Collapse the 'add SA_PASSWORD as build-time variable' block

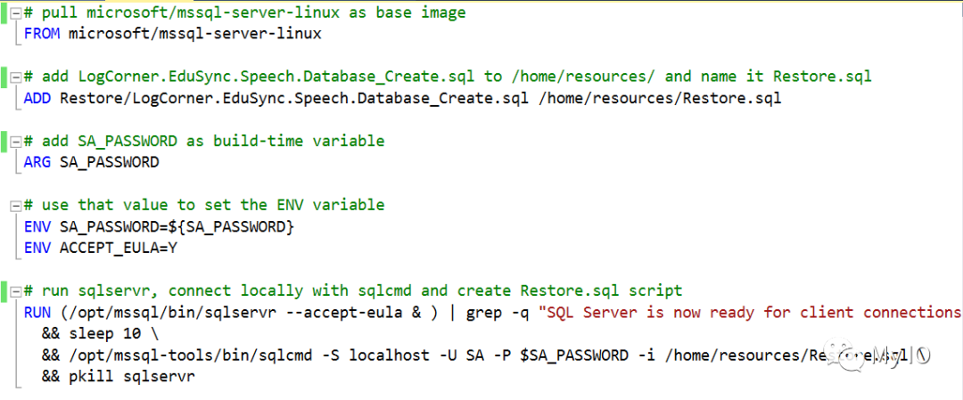pos(16,142)
